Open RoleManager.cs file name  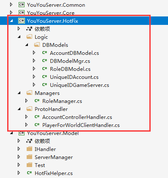click(62, 101)
